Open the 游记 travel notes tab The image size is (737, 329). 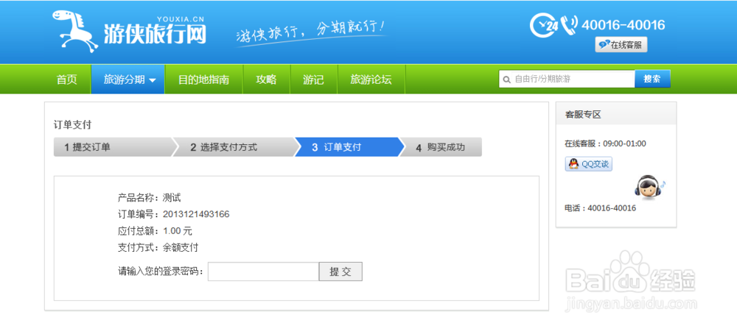(313, 79)
